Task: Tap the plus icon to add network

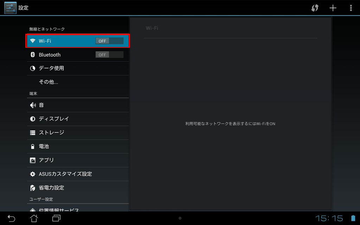Action: [333, 8]
